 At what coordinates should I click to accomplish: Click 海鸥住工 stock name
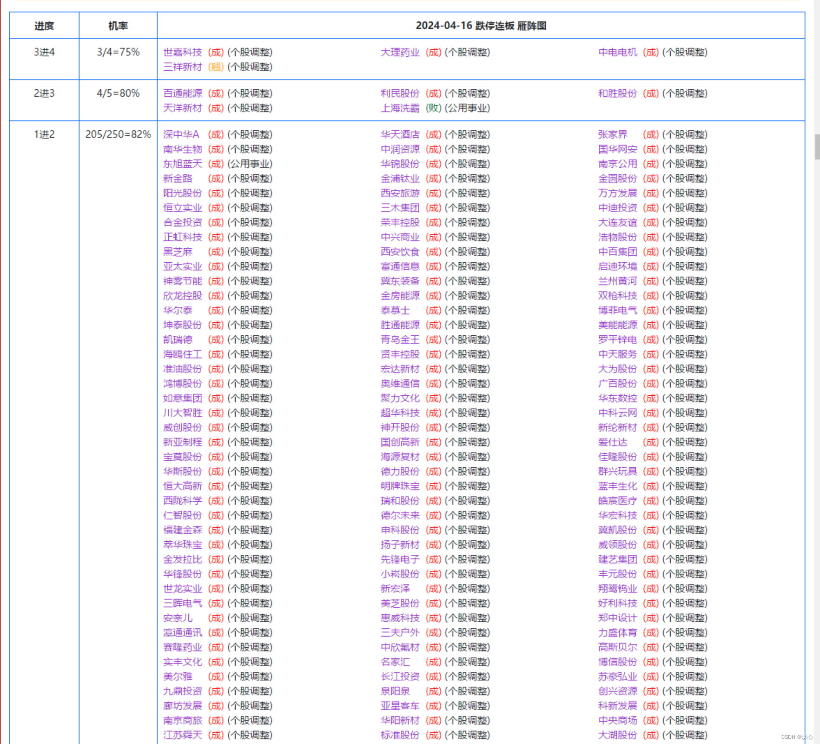(x=183, y=354)
